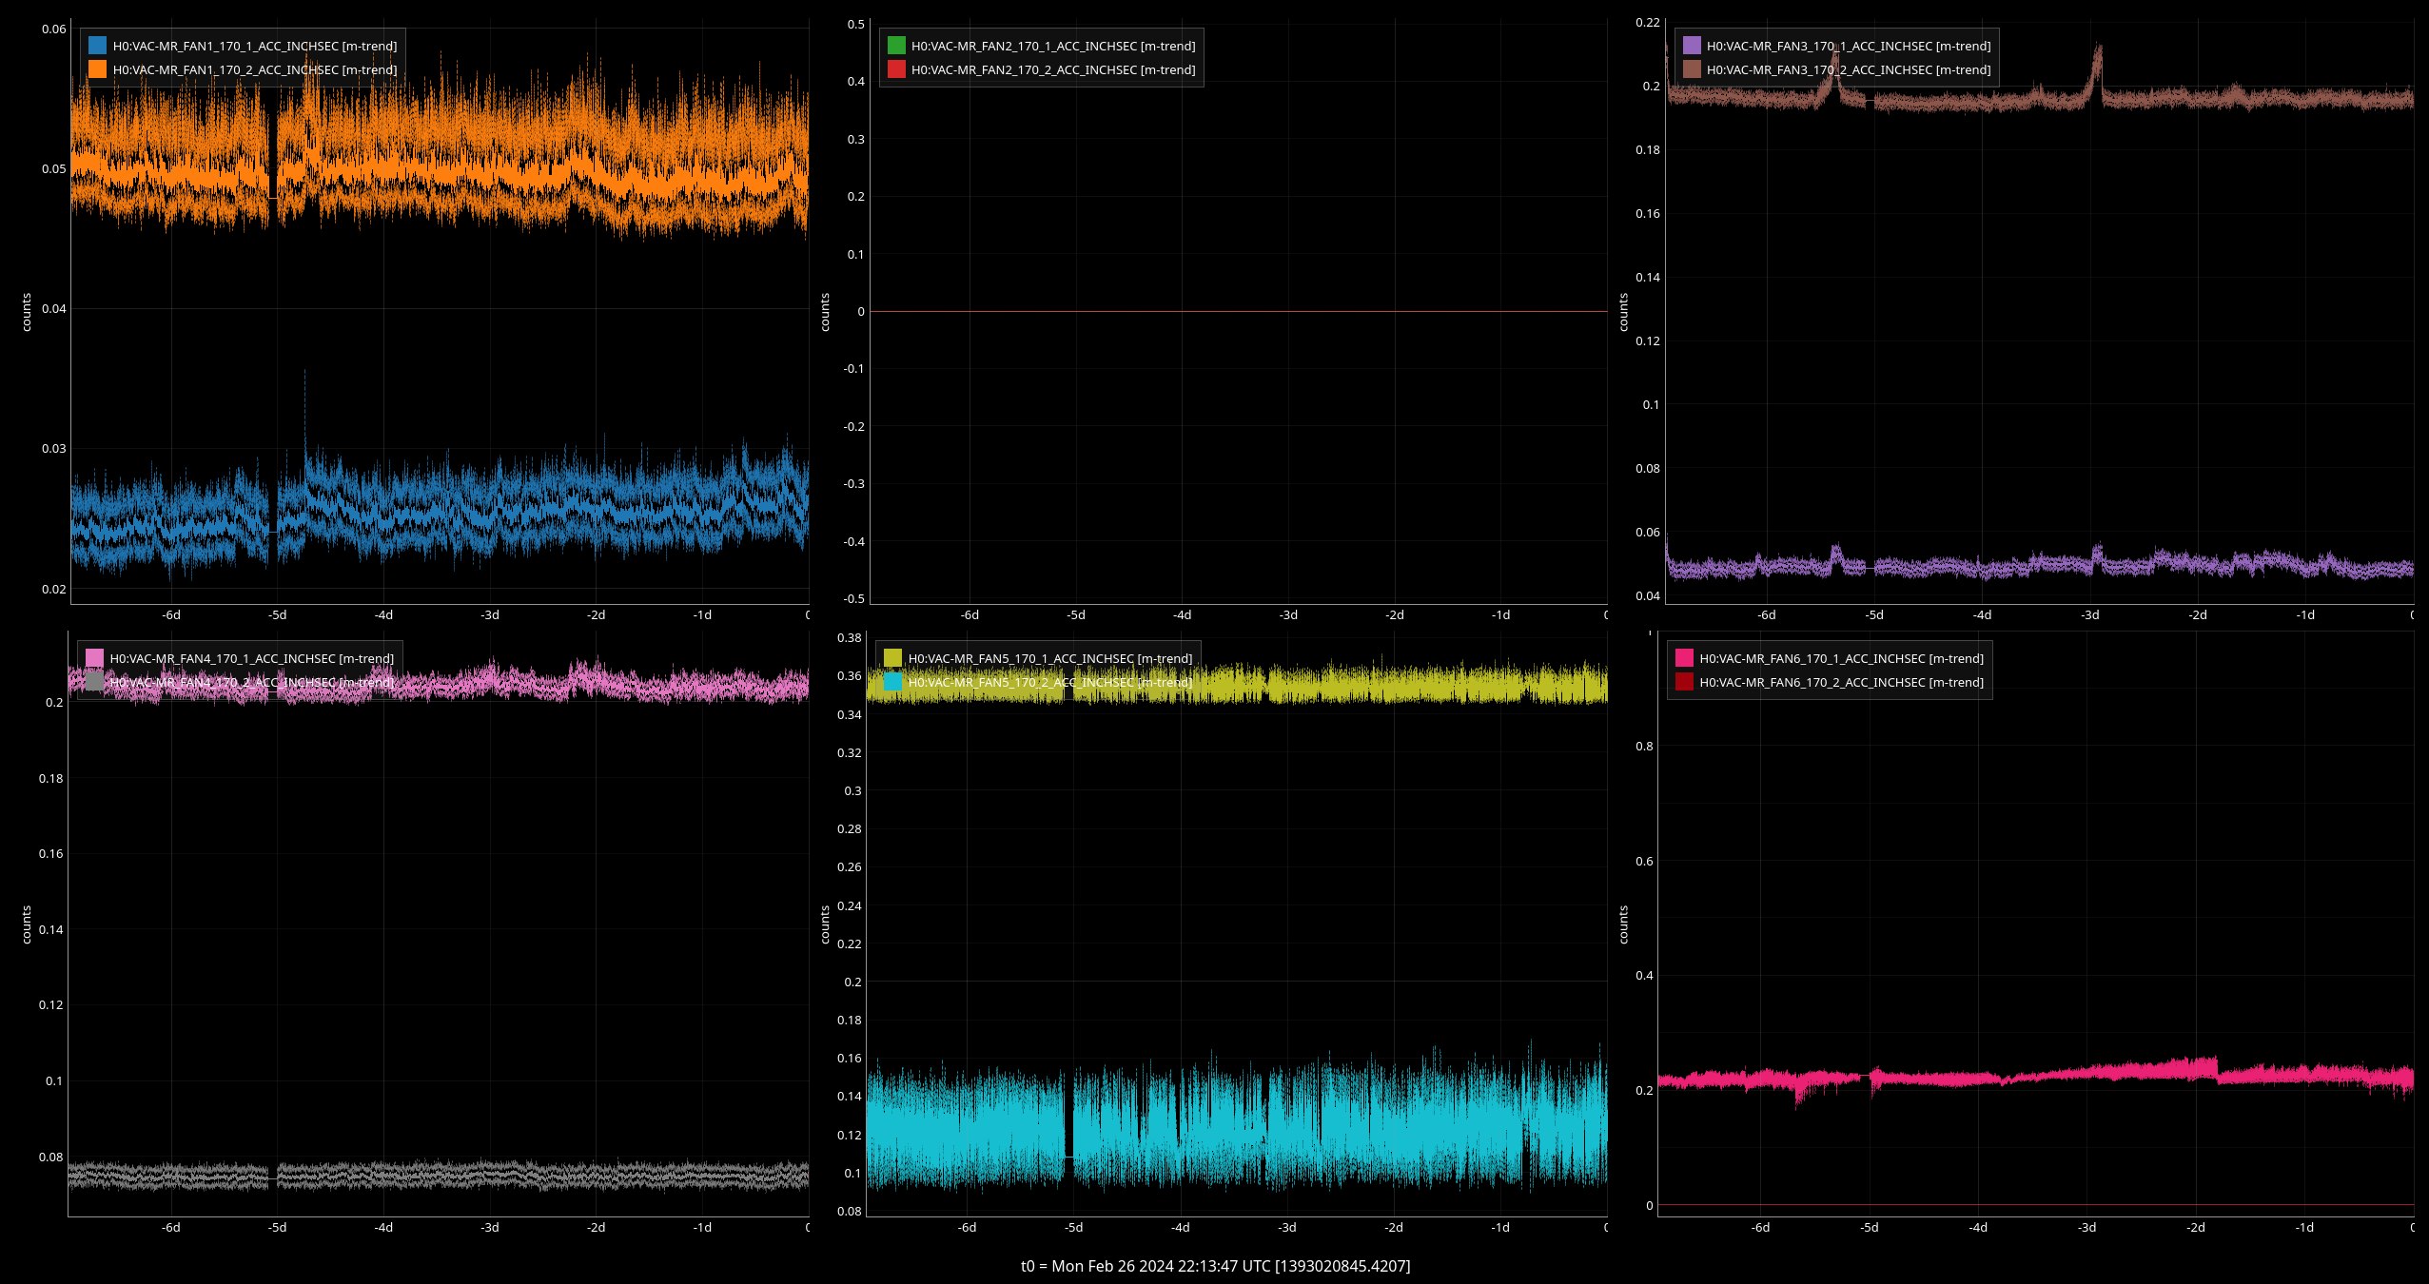This screenshot has height=1284, width=2429.
Task: Click the brown FAN3_170_2 legend color swatch
Action: coord(1692,69)
